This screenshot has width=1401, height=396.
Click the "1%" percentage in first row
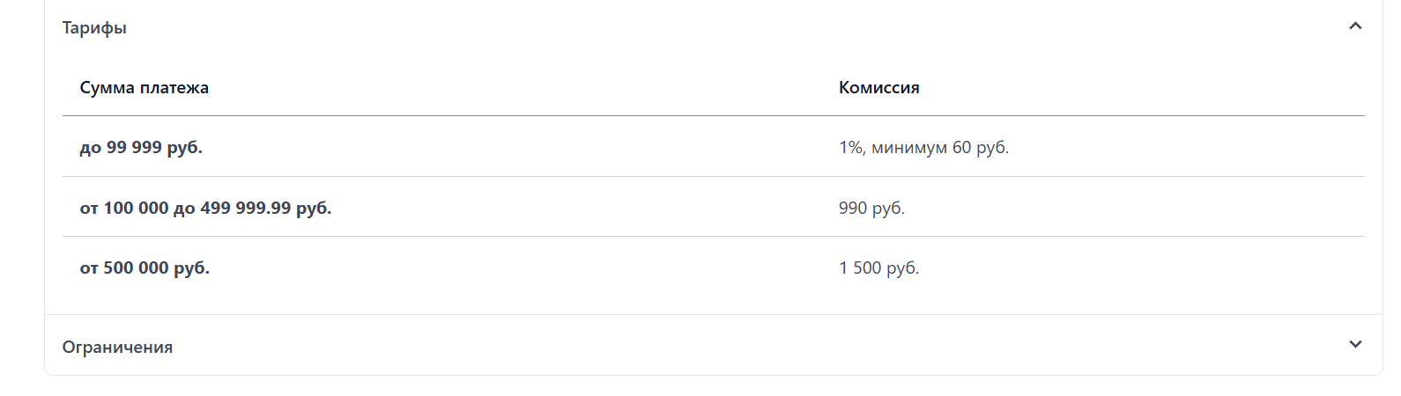pyautogui.click(x=850, y=148)
